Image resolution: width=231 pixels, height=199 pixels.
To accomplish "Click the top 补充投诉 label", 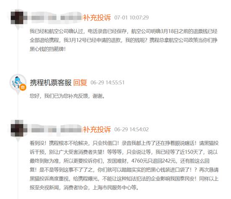I will pyautogui.click(x=97, y=18).
